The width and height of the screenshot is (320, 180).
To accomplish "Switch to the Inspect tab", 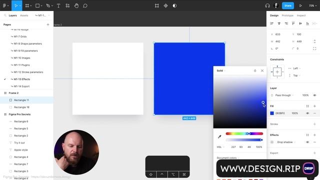I will tap(301, 15).
